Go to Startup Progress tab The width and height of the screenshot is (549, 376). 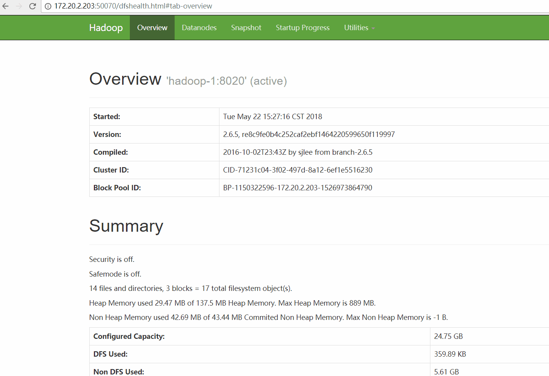[303, 28]
